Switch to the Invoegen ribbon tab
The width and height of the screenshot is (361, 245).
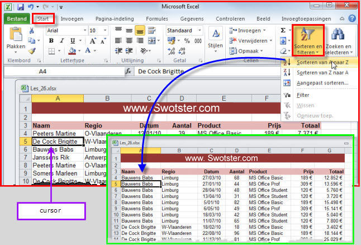pos(72,19)
